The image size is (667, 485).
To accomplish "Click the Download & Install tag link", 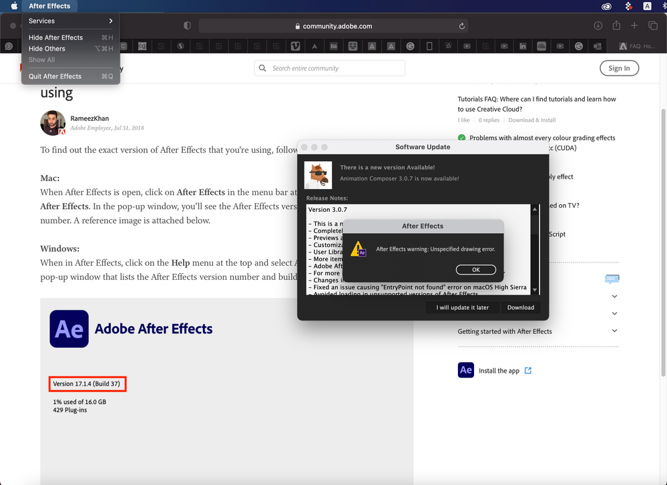I will pyautogui.click(x=531, y=120).
